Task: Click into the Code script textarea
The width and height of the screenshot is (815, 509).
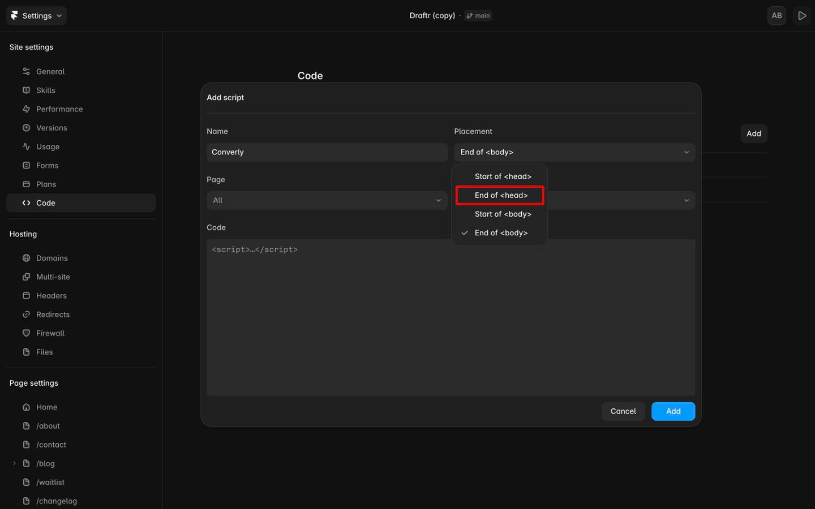Action: coord(451,317)
